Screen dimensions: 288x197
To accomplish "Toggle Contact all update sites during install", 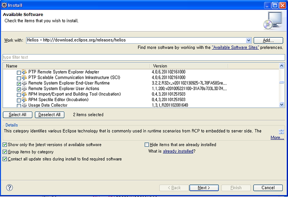I will tap(5, 159).
